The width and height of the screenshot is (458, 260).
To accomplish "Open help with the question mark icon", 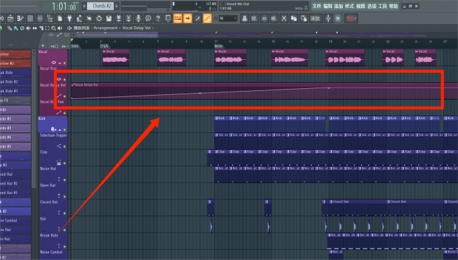I will coord(158,18).
